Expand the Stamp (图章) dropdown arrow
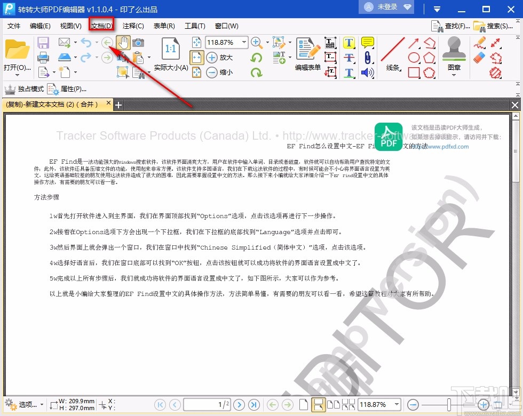 (454, 75)
